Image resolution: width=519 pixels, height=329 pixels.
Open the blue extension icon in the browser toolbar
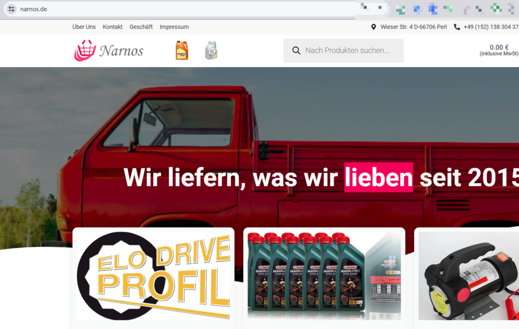click(x=432, y=9)
